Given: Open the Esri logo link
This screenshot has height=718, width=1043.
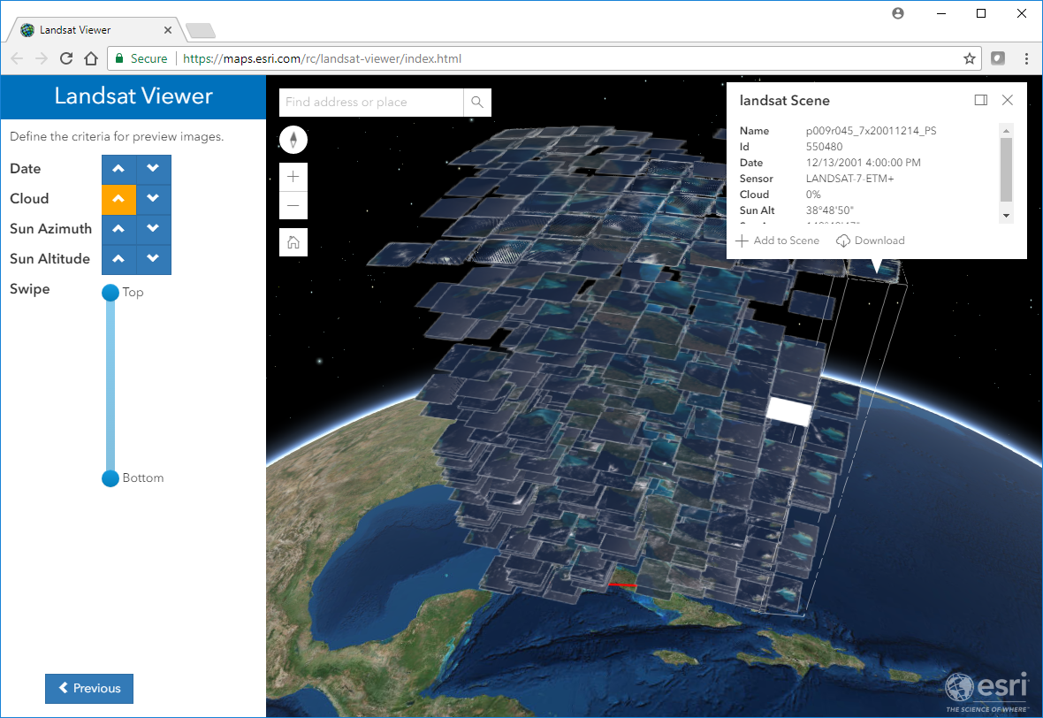Looking at the screenshot, I should pyautogui.click(x=986, y=691).
